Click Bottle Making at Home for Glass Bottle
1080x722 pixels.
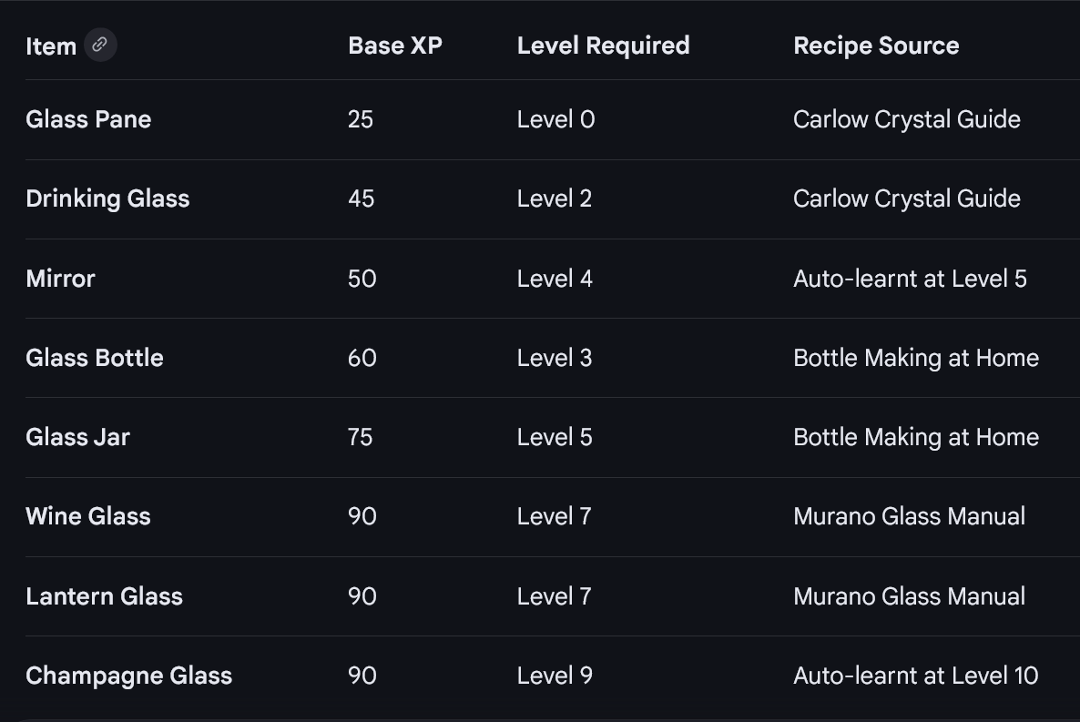[x=916, y=358]
